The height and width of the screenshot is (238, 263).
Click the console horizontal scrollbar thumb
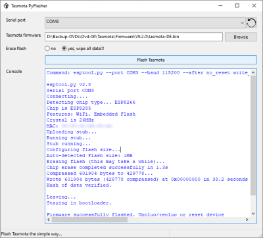(90, 220)
